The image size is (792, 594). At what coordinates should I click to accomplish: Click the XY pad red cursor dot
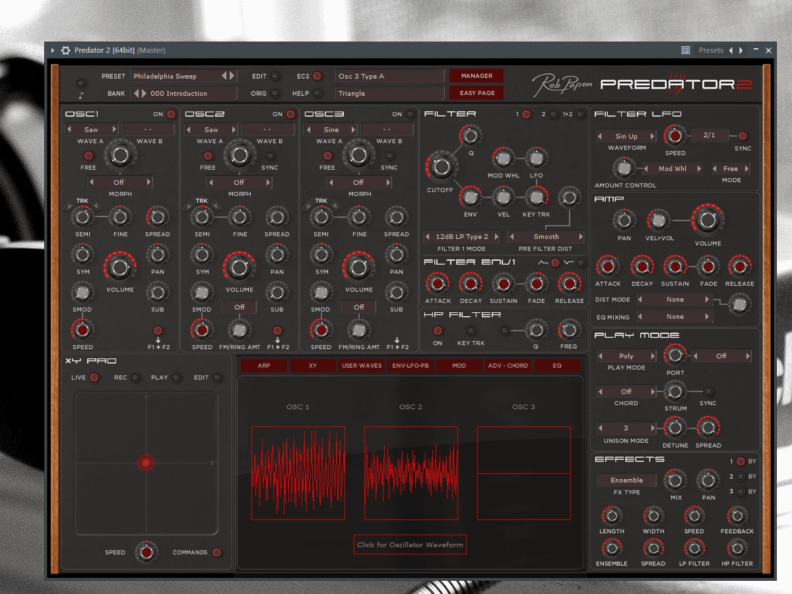point(146,463)
